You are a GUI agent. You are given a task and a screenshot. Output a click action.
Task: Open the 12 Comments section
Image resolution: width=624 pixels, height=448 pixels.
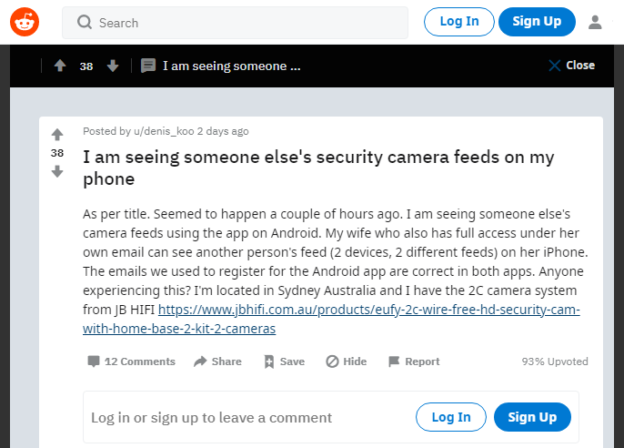[131, 361]
